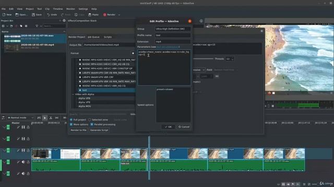Switch to the Render Project tab
The image size is (334, 187).
point(77,37)
